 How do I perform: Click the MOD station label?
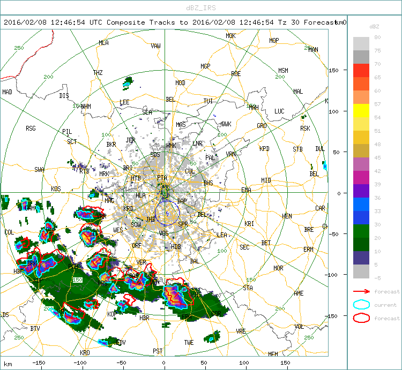coord(180,82)
